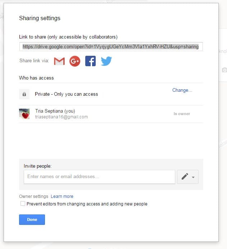
Task: Share the link via Facebook icon
Action: click(90, 61)
